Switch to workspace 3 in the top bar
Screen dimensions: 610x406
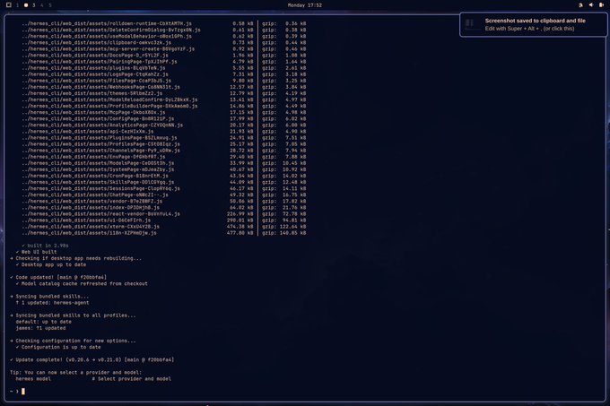tap(34, 5)
